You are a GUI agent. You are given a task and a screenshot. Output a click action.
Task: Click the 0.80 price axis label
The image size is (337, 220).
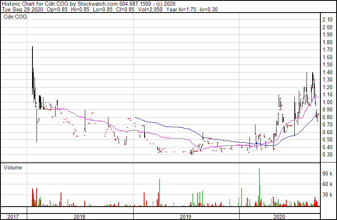pos(327,117)
